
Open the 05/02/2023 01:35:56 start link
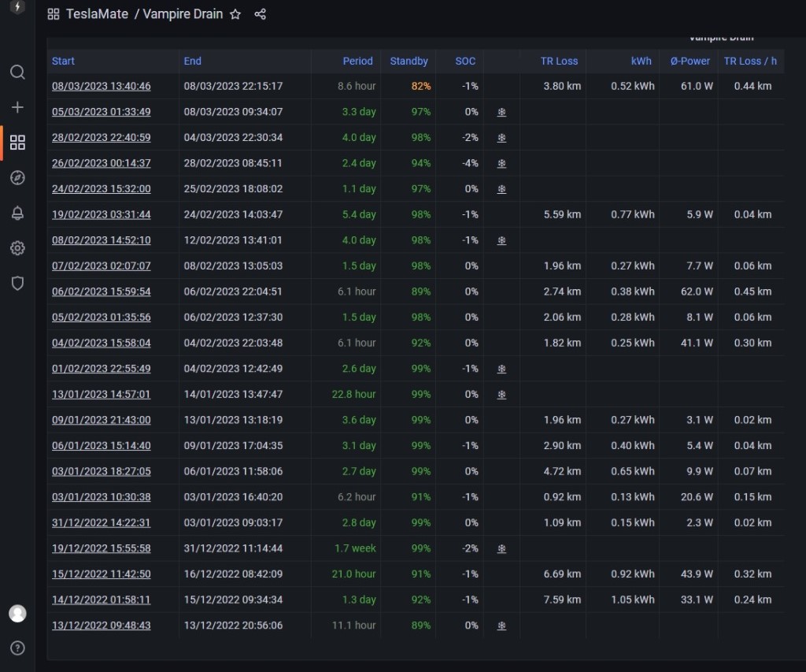click(102, 317)
